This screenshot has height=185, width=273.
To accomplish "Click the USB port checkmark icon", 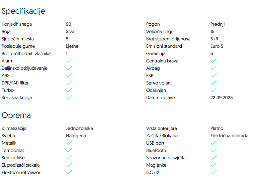I will (214, 143).
